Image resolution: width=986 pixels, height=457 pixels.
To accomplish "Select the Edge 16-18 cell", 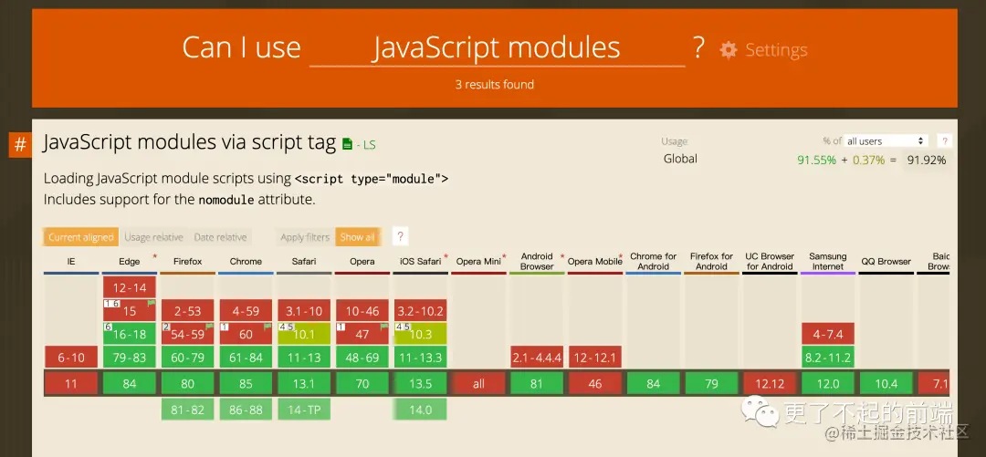I will (130, 334).
